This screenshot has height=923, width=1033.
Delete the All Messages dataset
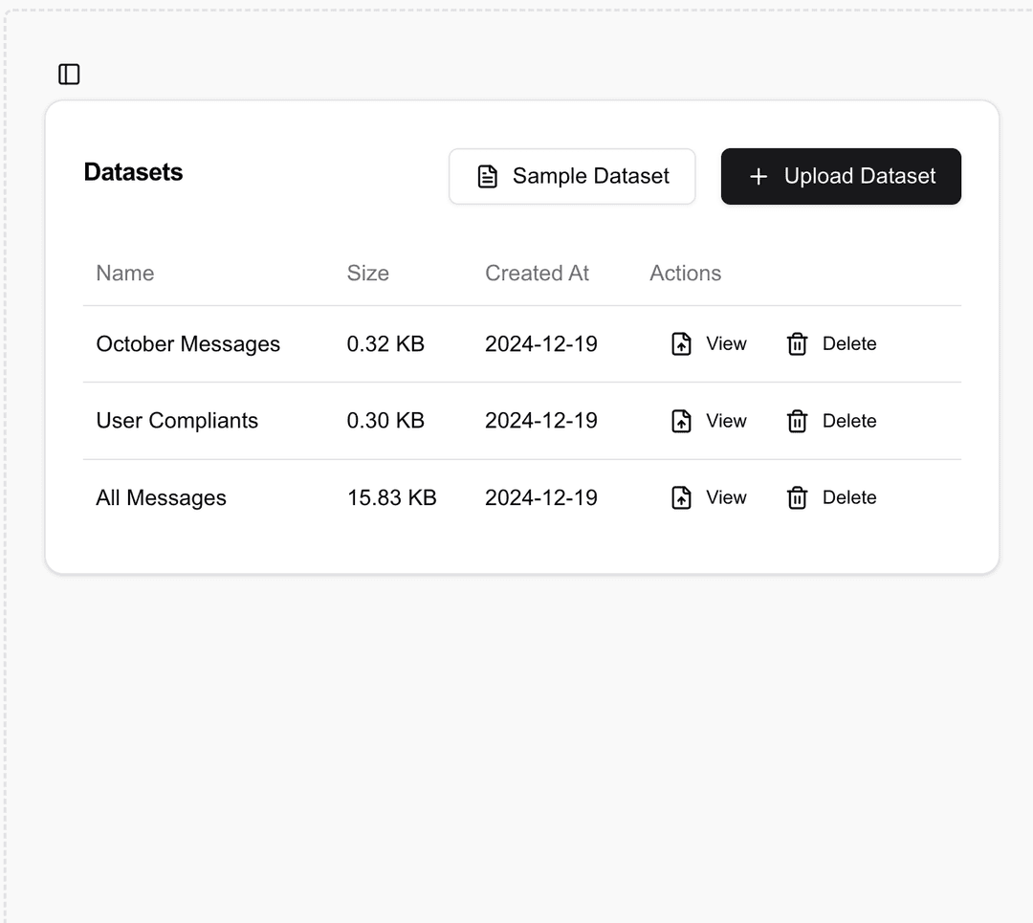click(831, 498)
